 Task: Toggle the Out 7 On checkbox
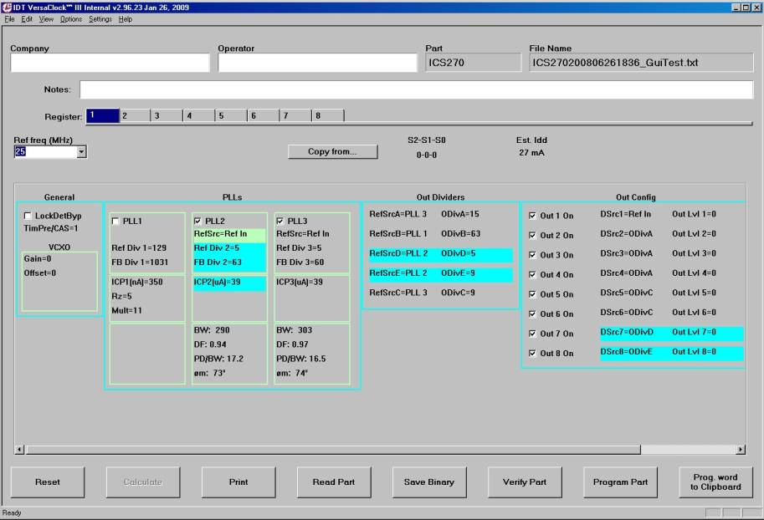pos(532,334)
